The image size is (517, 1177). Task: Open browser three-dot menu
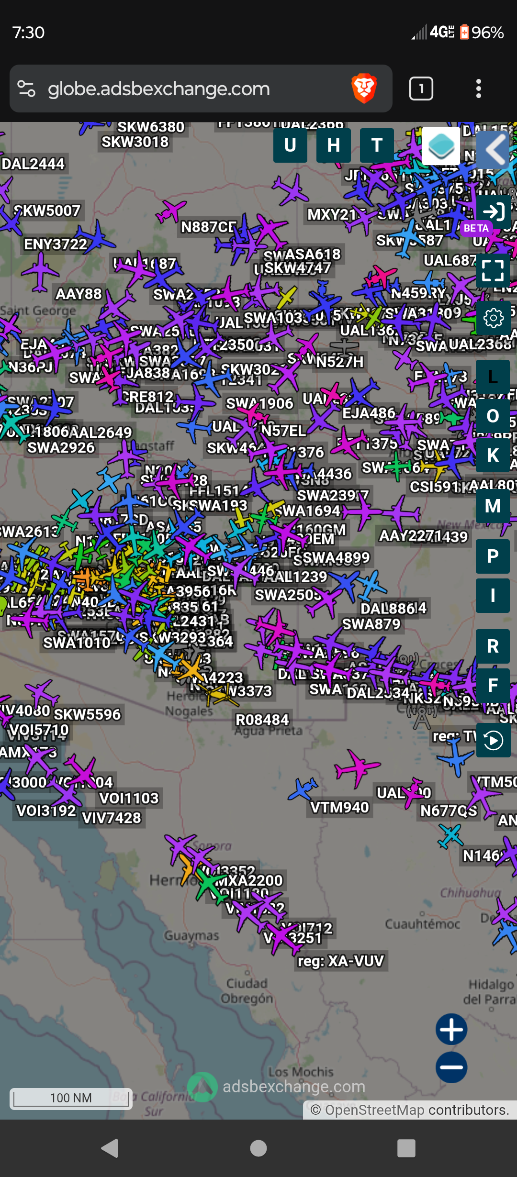[479, 89]
